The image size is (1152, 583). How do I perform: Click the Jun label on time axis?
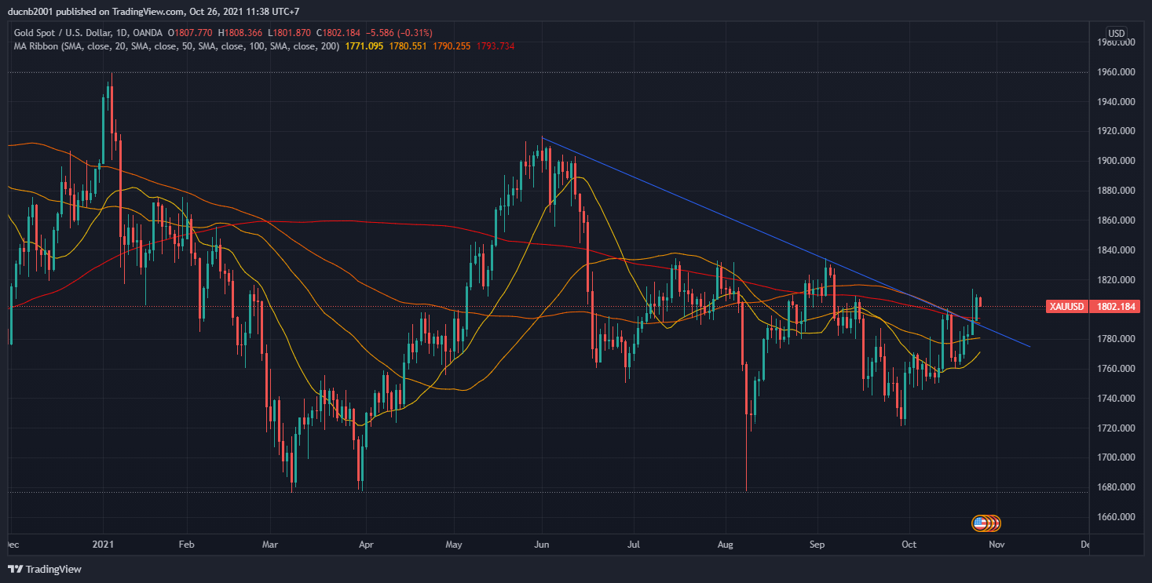[x=542, y=543]
